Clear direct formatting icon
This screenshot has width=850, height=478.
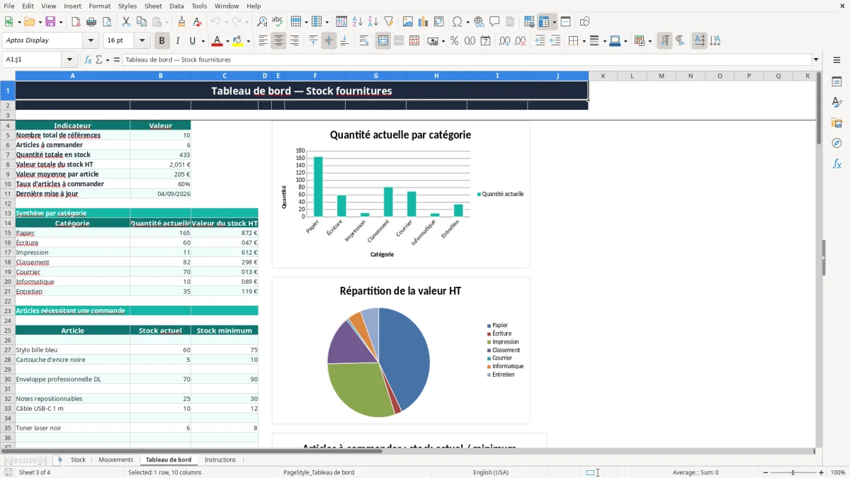click(197, 22)
